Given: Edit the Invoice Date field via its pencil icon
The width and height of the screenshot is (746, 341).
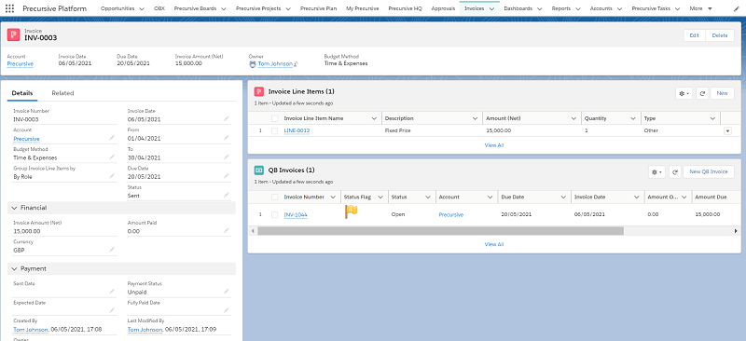Looking at the screenshot, I should tap(227, 119).
